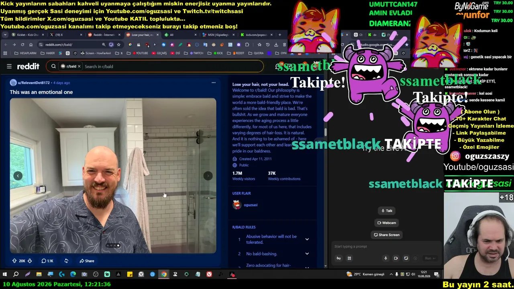This screenshot has height=289, width=514.
Task: Open the HABER bookmarks folder
Action: [47, 53]
